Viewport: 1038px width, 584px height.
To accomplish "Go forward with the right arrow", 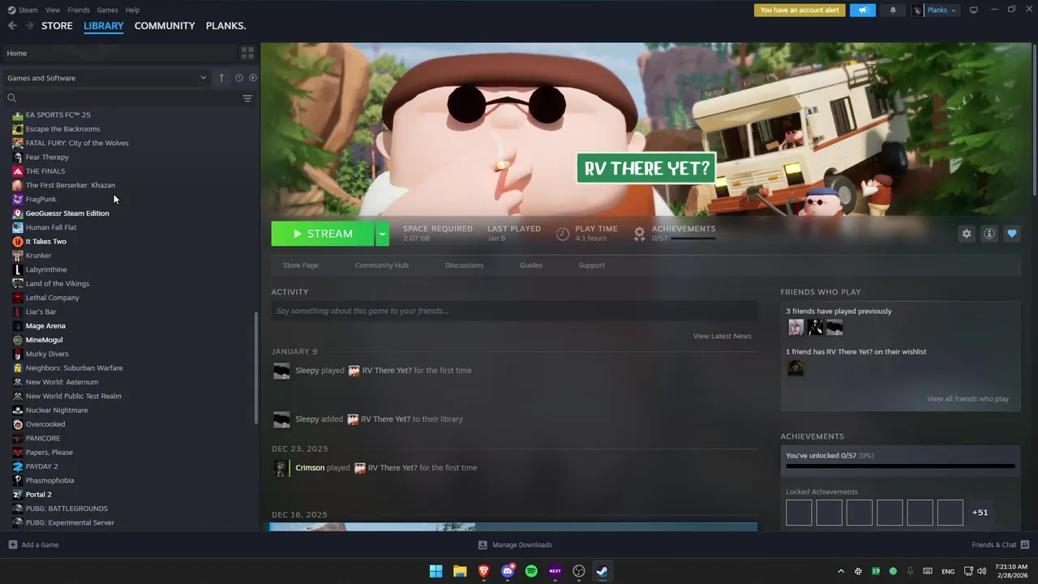I will point(29,26).
